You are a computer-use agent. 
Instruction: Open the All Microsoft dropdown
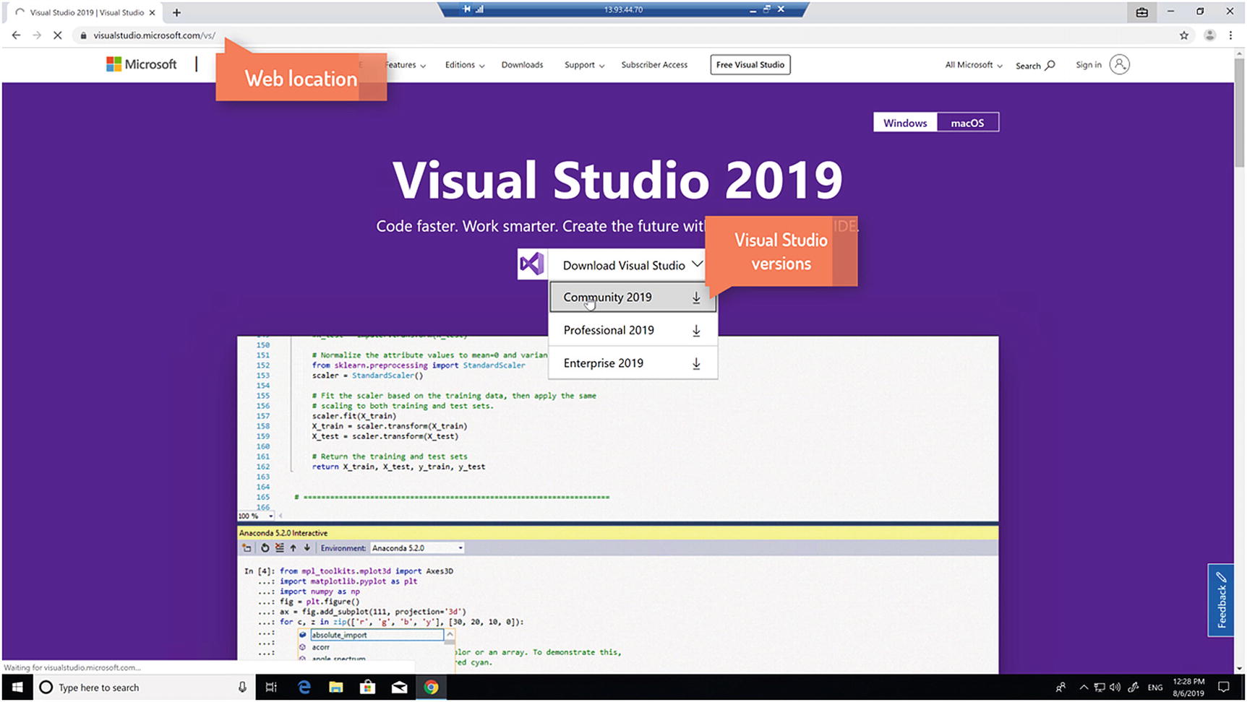pos(973,65)
